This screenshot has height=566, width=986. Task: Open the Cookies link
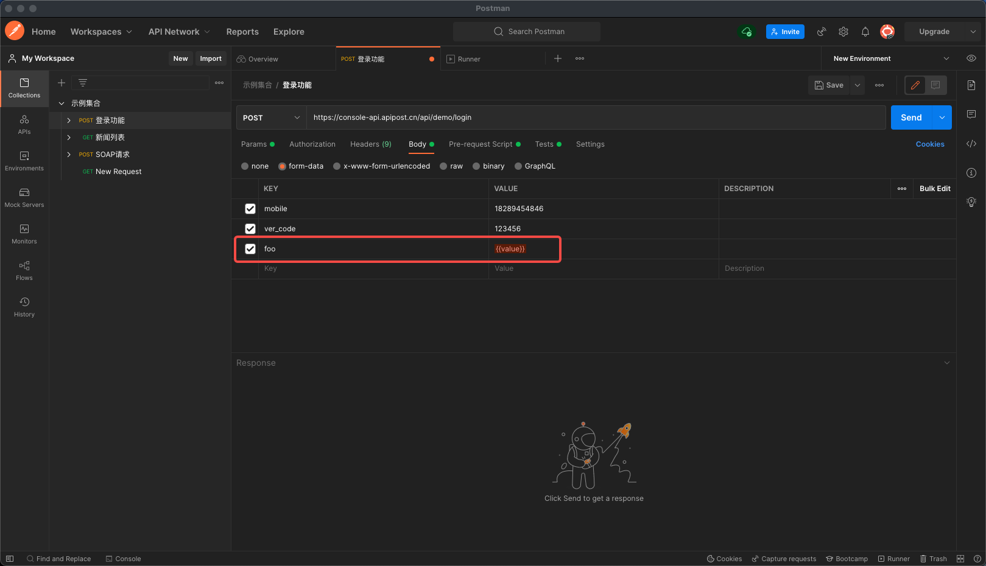click(930, 144)
